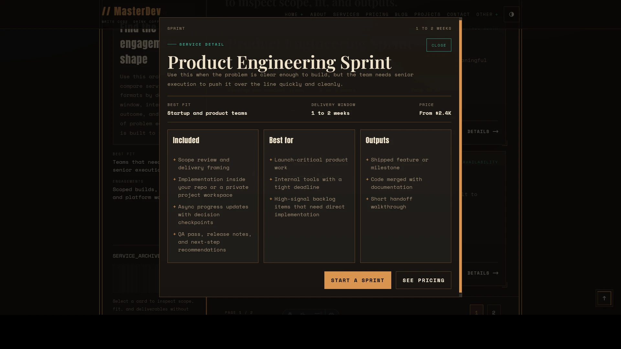Click the '1 to 2 weeks' delivery window value
Screen dimensions: 621x349
coord(330,113)
